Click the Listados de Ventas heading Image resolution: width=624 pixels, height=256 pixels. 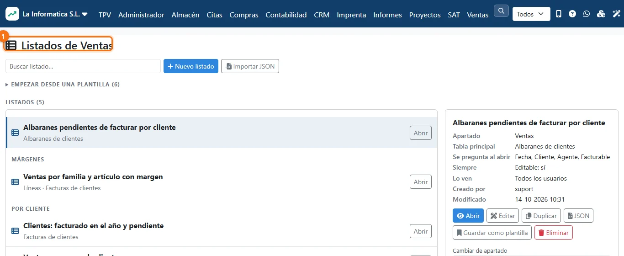(67, 45)
